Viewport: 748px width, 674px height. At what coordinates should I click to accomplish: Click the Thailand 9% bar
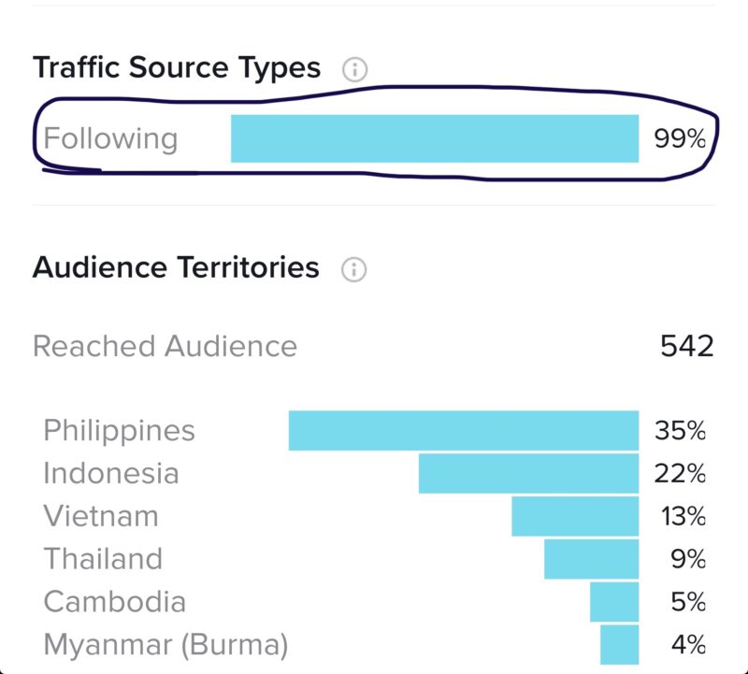click(x=591, y=558)
